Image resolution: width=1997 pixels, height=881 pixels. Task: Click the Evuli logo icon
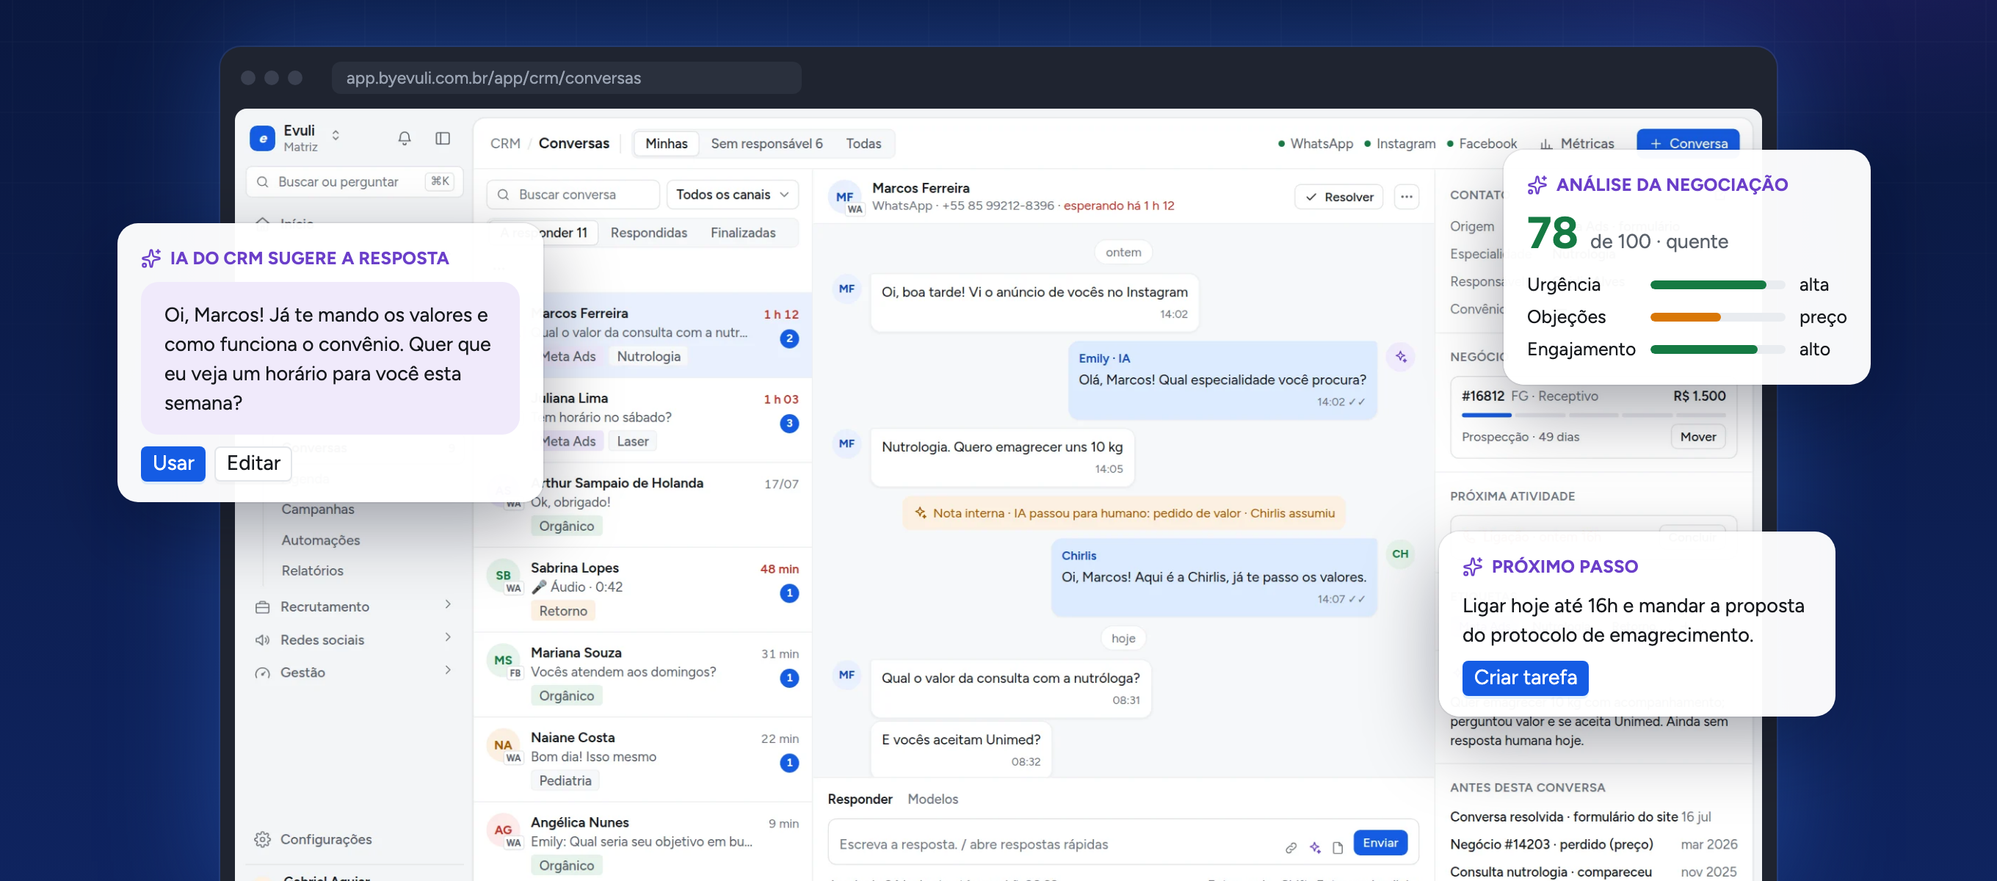click(263, 138)
